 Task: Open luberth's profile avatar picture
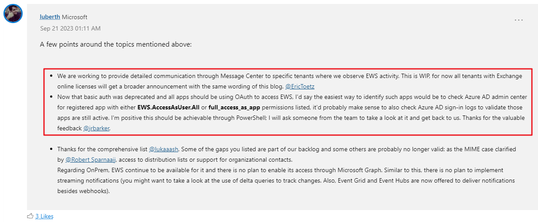(13, 14)
